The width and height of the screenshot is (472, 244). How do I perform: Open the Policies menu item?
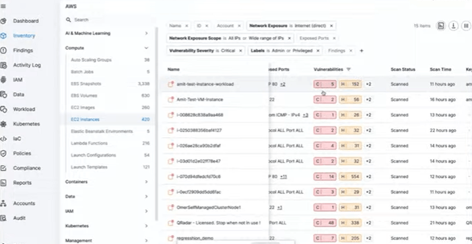(x=22, y=153)
